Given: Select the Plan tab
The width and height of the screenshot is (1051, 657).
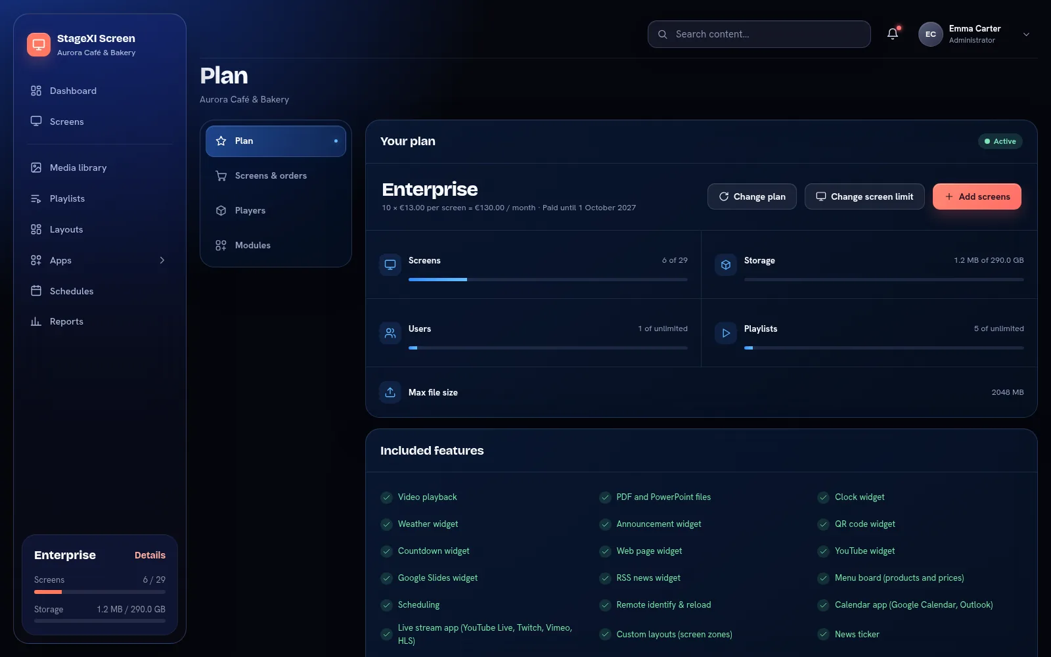Looking at the screenshot, I should (276, 141).
